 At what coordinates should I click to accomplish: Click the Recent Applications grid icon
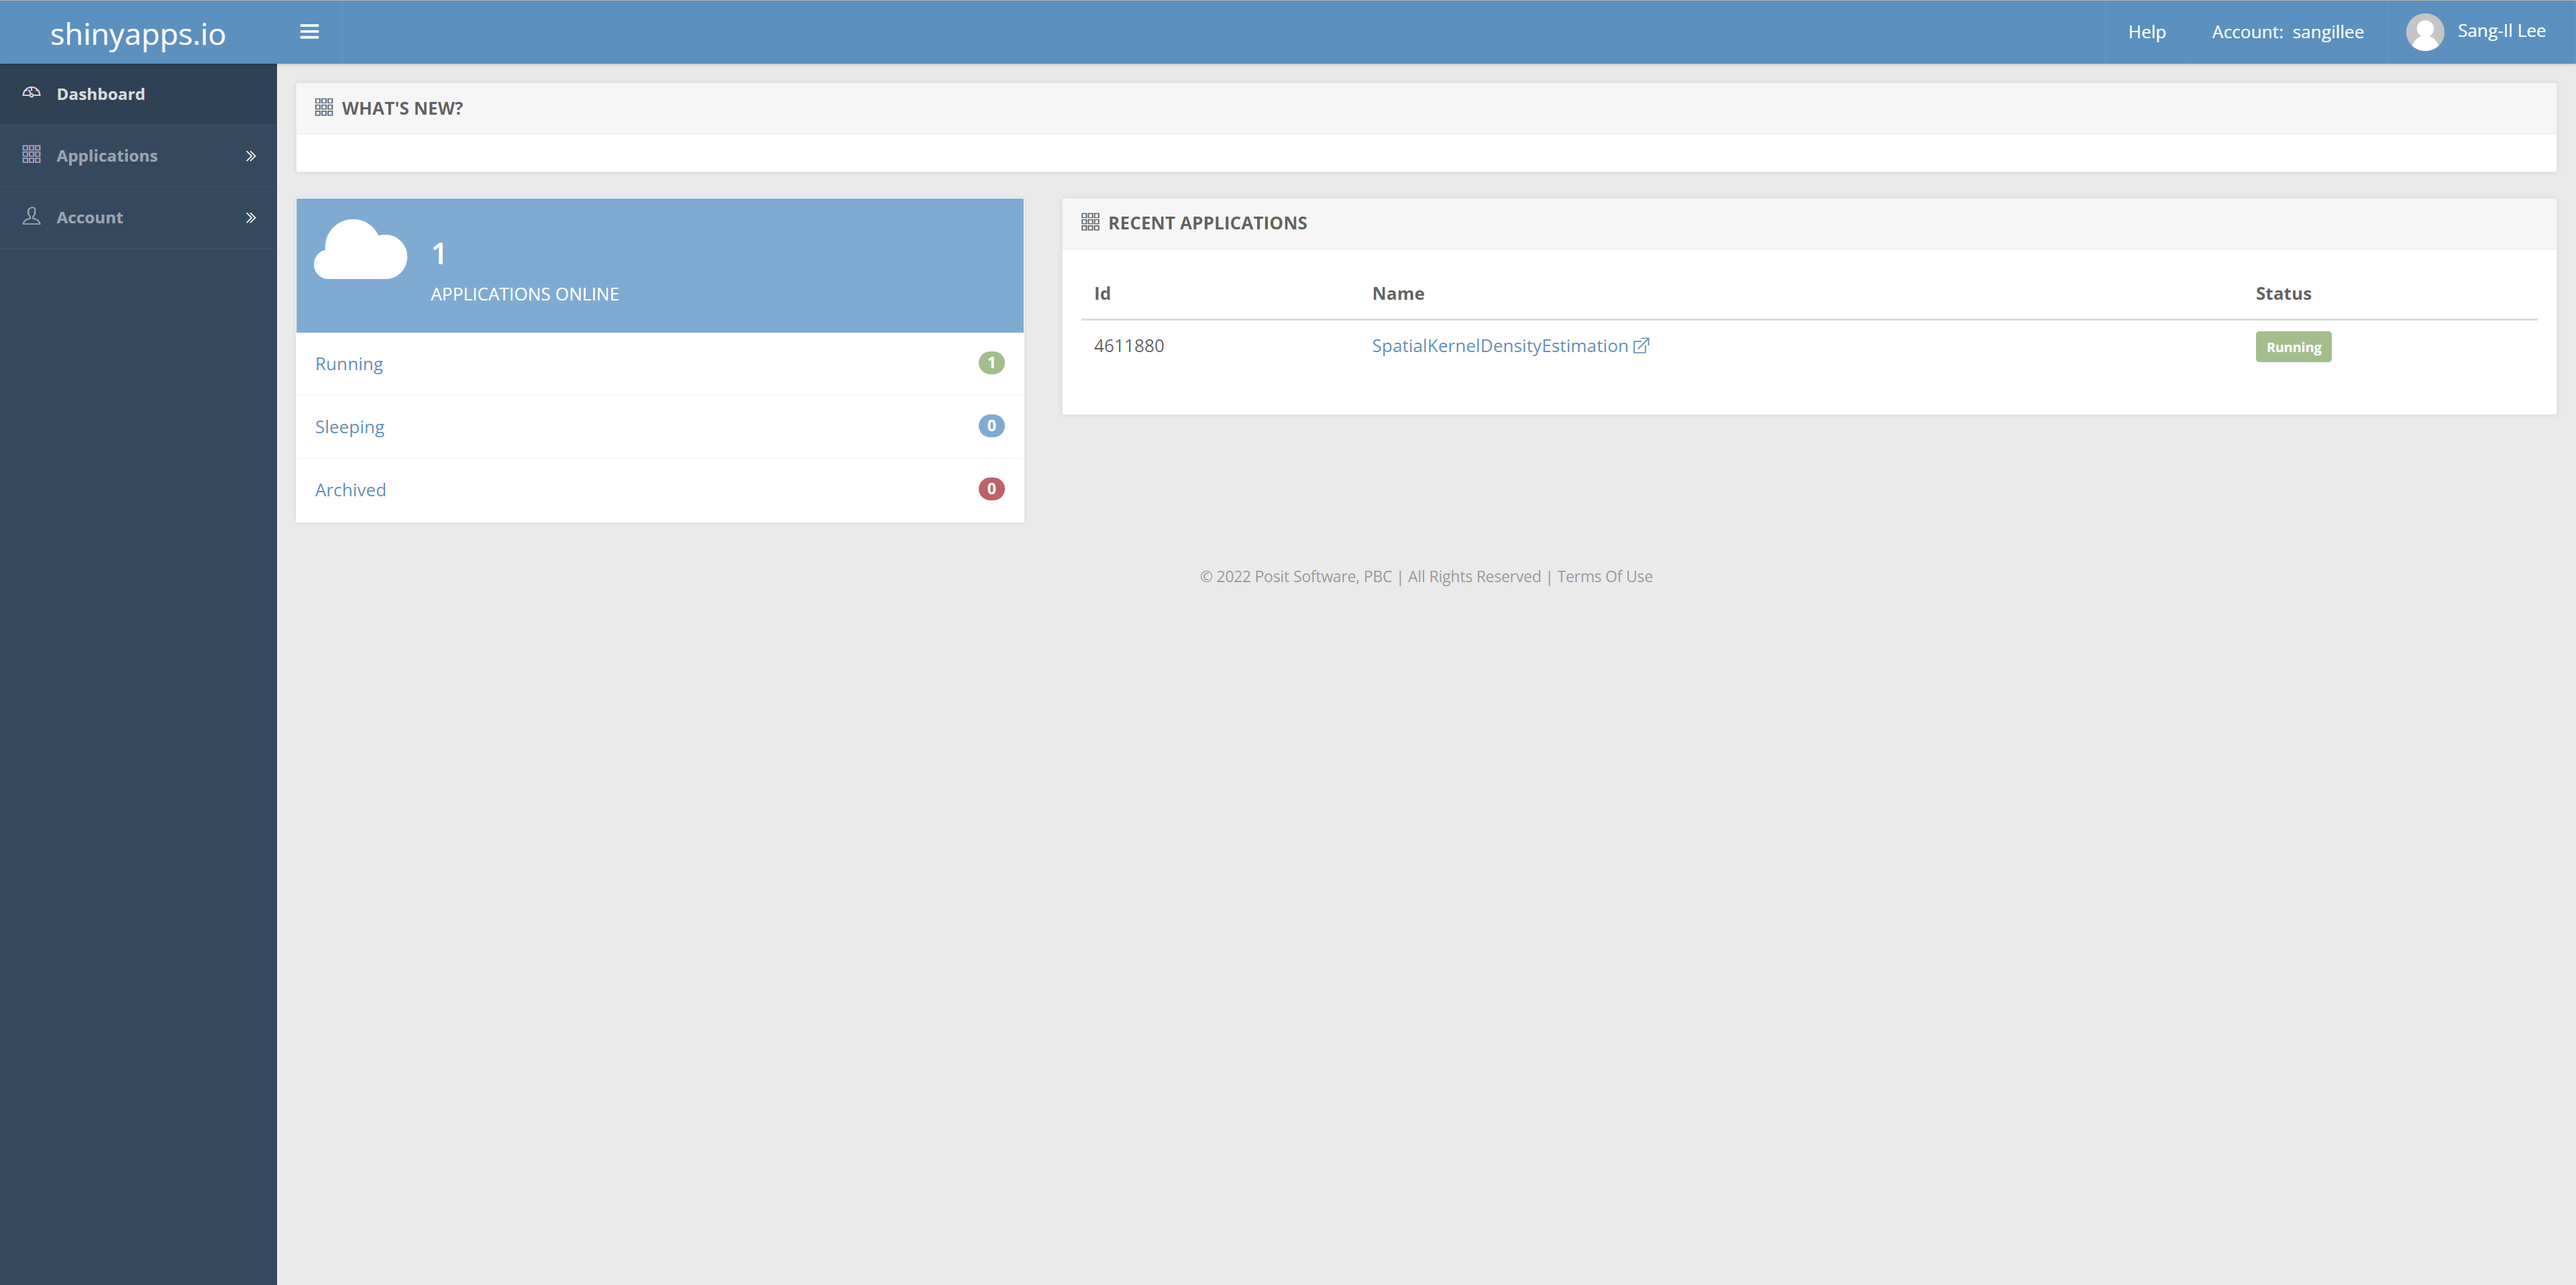point(1090,222)
